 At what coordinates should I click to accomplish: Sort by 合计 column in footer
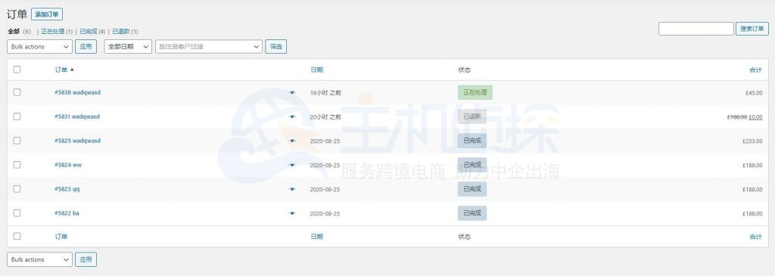point(756,237)
